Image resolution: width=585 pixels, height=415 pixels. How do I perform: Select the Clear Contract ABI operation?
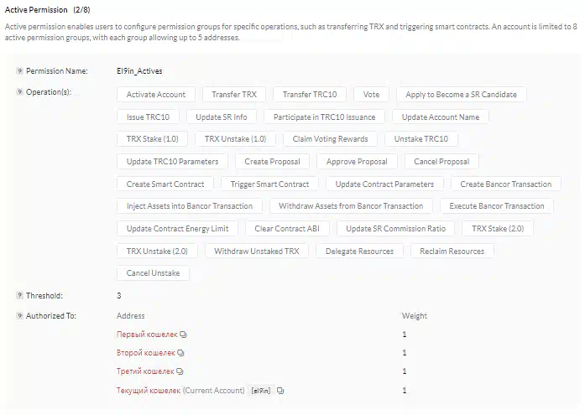click(x=287, y=229)
